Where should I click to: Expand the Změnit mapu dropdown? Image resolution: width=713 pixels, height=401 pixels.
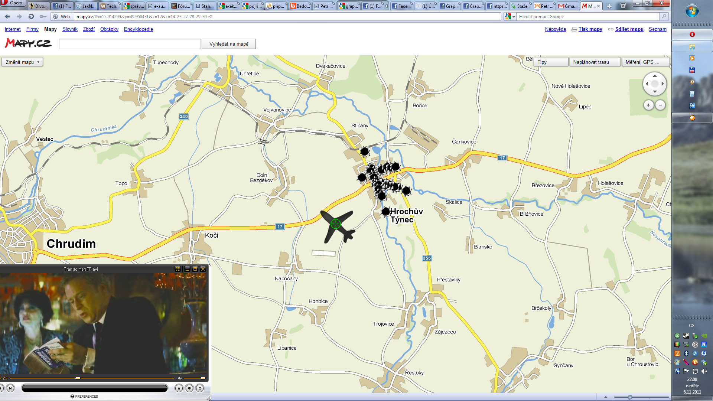point(22,62)
